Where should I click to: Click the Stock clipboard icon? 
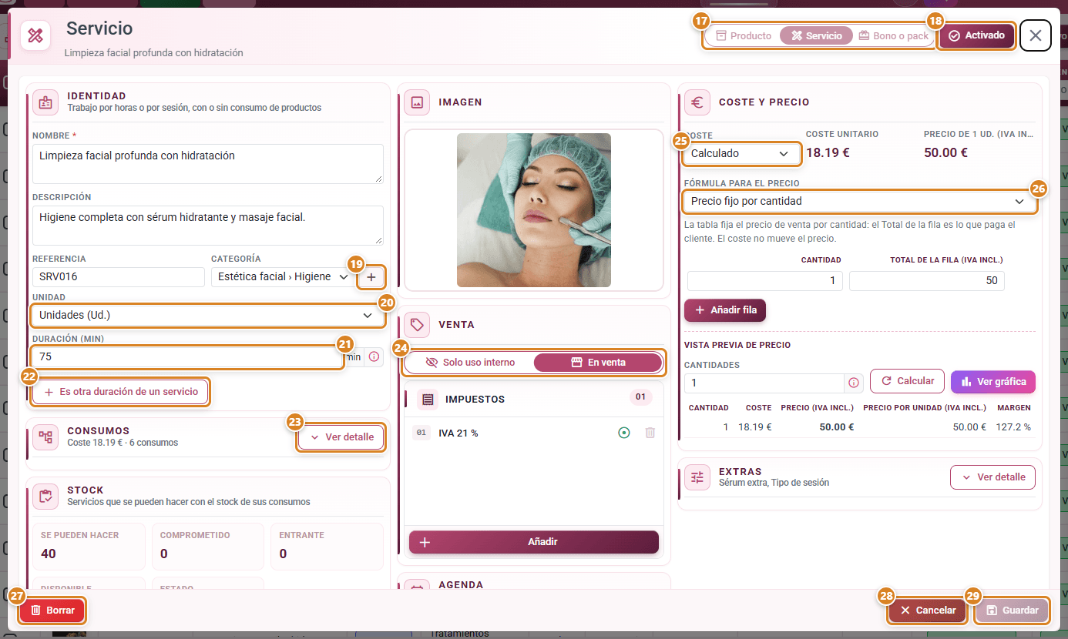click(x=46, y=497)
